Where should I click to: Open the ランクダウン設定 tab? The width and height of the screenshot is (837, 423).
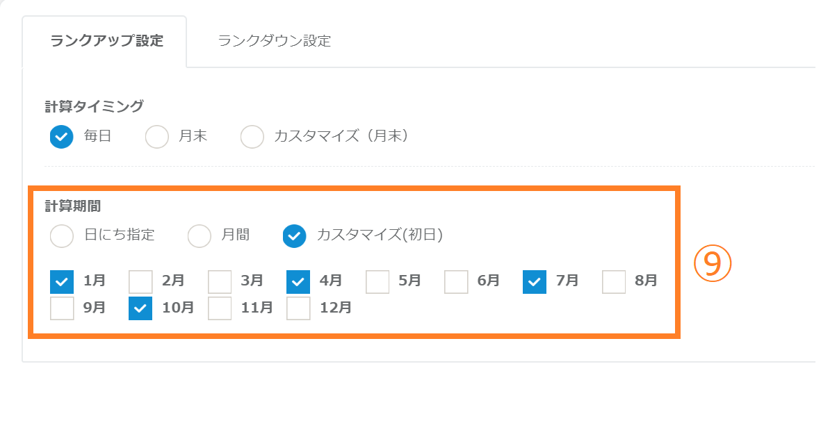[x=274, y=41]
